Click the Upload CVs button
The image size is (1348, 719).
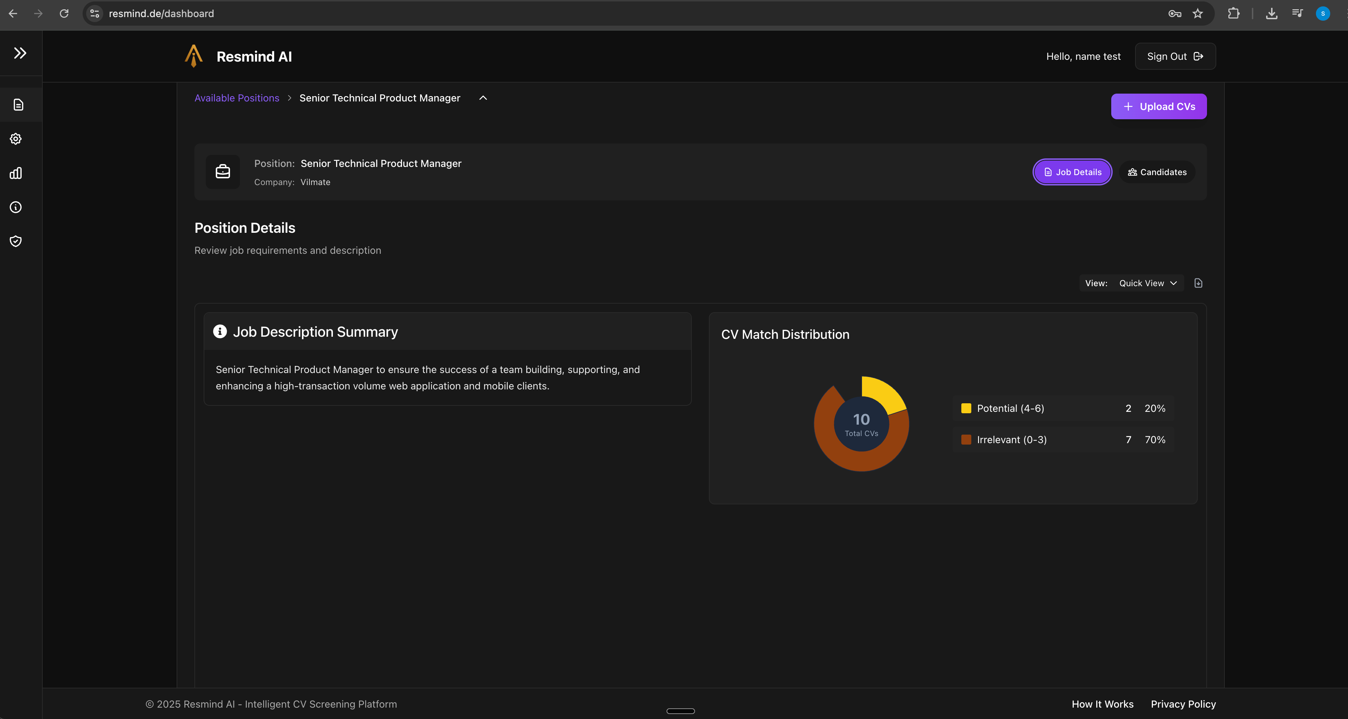pyautogui.click(x=1159, y=107)
